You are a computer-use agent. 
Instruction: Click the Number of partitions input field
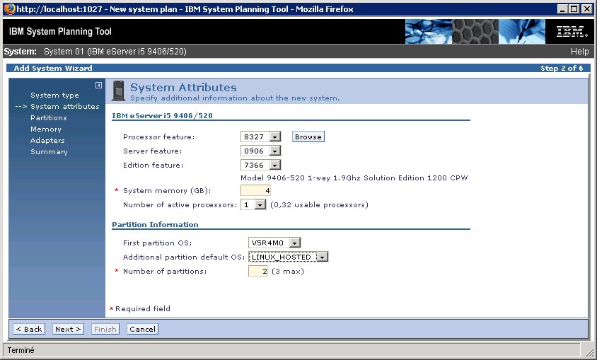point(258,271)
